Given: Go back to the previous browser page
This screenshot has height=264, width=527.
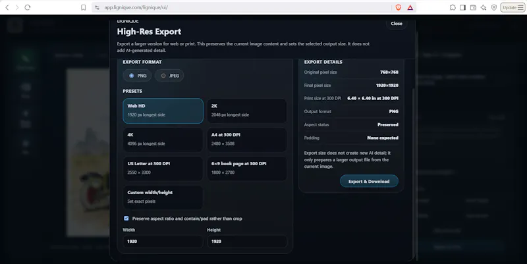Looking at the screenshot, I should click(x=7, y=7).
